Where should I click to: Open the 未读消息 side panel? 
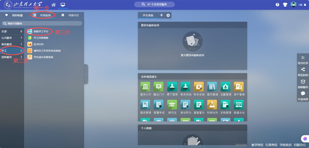click(303, 96)
